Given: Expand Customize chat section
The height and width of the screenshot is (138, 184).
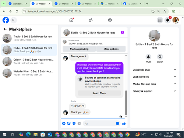Looking at the screenshot, I should 154,70.
